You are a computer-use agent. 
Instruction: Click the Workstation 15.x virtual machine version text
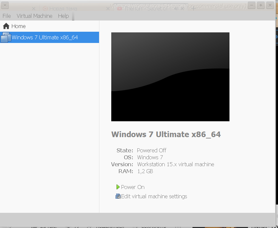point(175,164)
